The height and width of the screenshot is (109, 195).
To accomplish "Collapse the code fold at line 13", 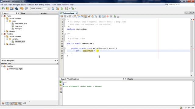I will [x=65, y=48].
